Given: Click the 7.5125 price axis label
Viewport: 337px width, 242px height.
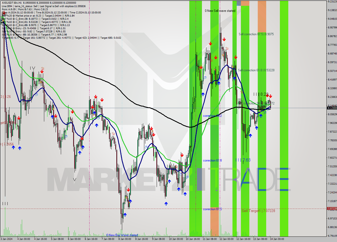Looking at the screenshot, I should pyautogui.click(x=332, y=166).
